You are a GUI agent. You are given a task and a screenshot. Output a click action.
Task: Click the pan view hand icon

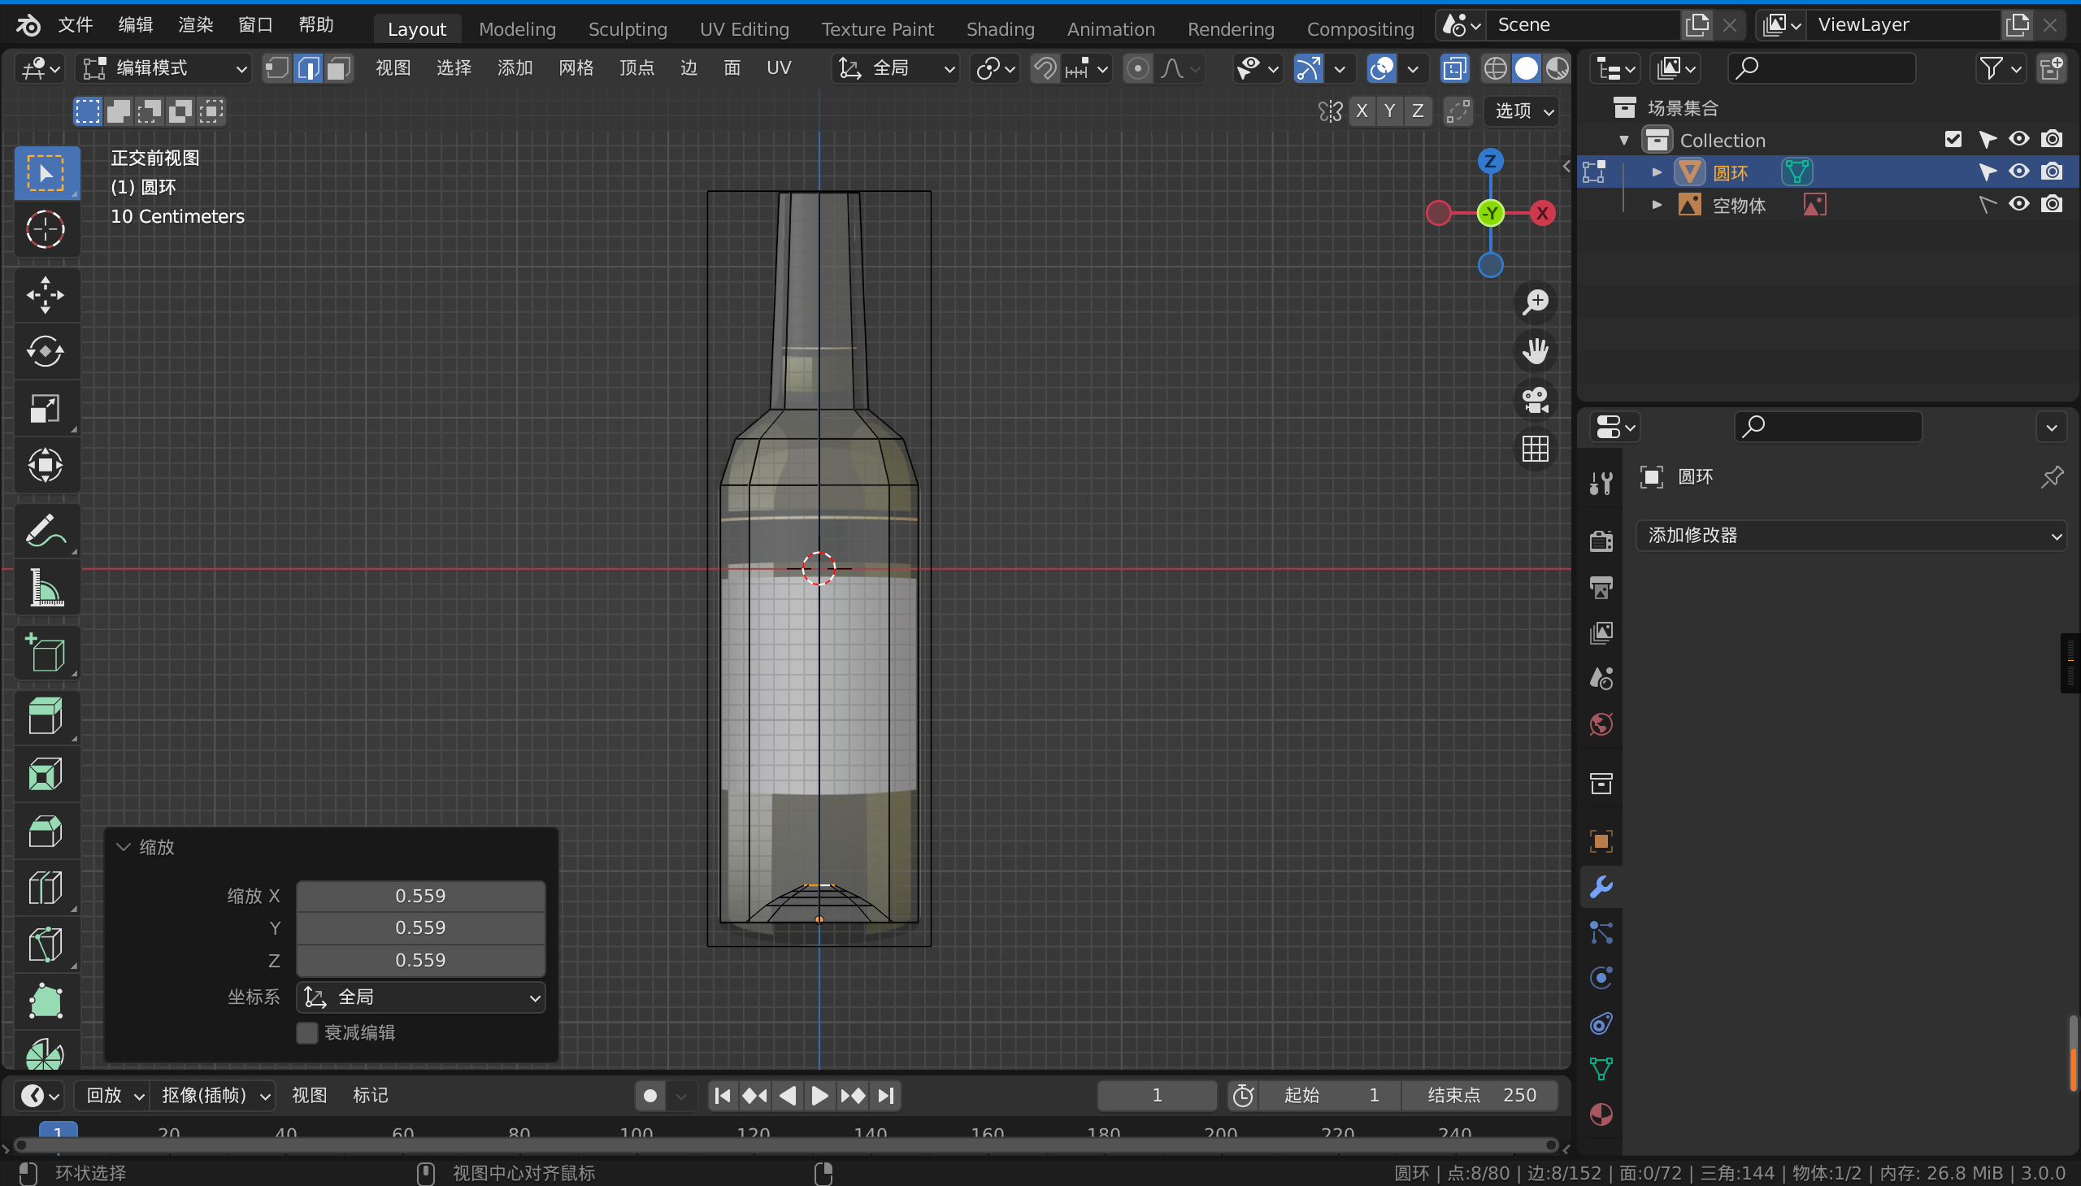coord(1536,351)
